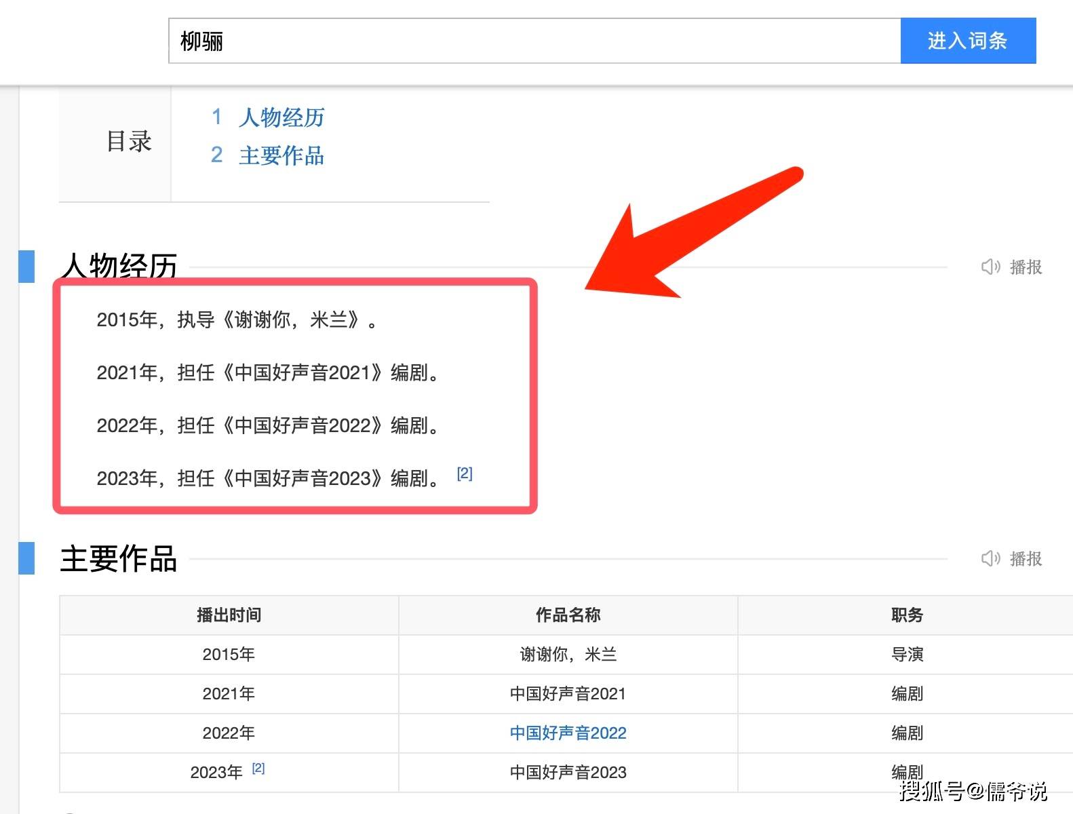The image size is (1073, 814).
Task: Click the 人物经历 section heading
Action: click(x=119, y=266)
